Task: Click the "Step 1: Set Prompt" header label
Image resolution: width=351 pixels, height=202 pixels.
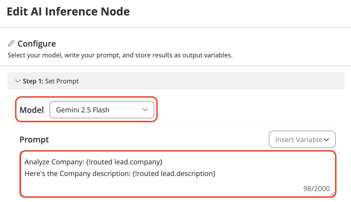Action: click(51, 81)
